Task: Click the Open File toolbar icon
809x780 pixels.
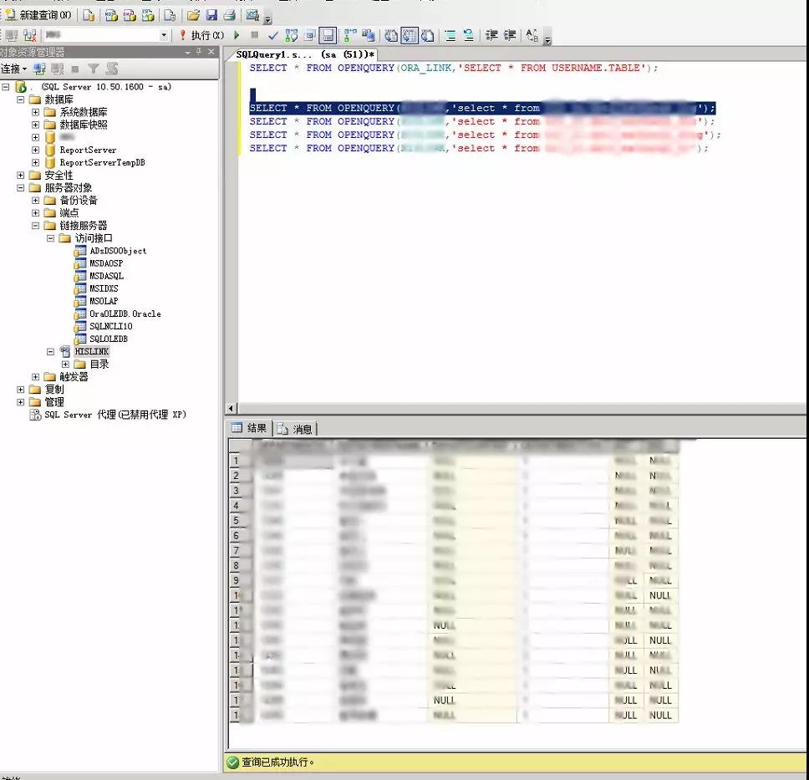Action: click(194, 14)
